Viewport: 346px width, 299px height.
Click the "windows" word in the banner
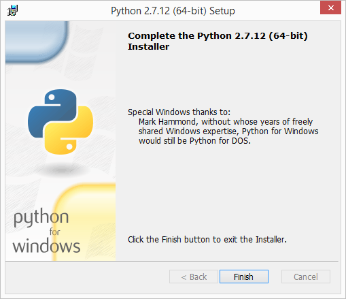(x=46, y=246)
